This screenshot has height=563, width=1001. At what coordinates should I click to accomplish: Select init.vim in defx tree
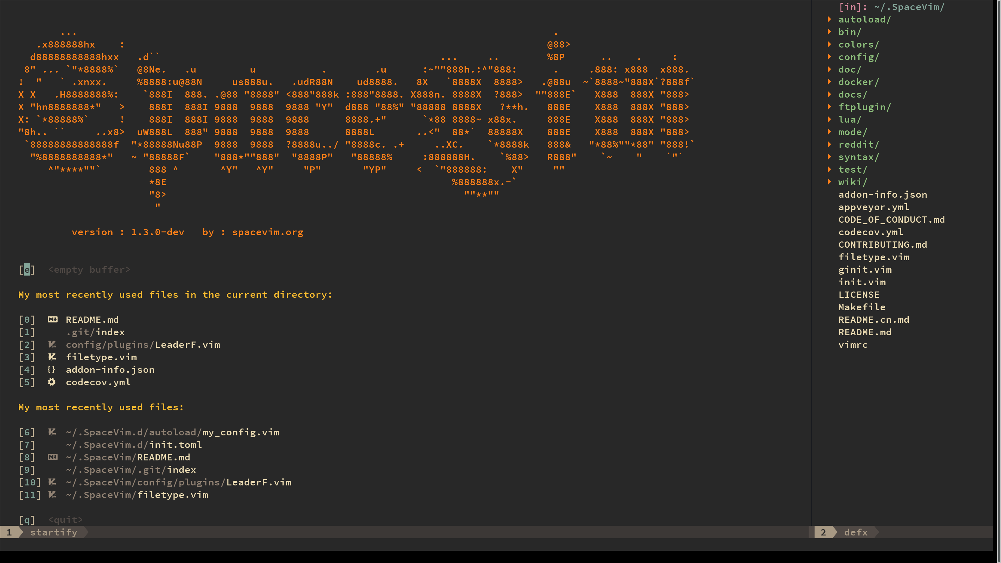pyautogui.click(x=862, y=282)
